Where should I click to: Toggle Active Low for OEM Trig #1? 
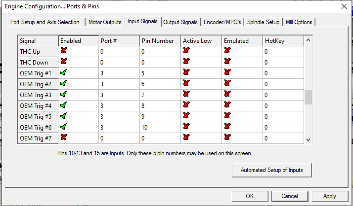coord(186,72)
